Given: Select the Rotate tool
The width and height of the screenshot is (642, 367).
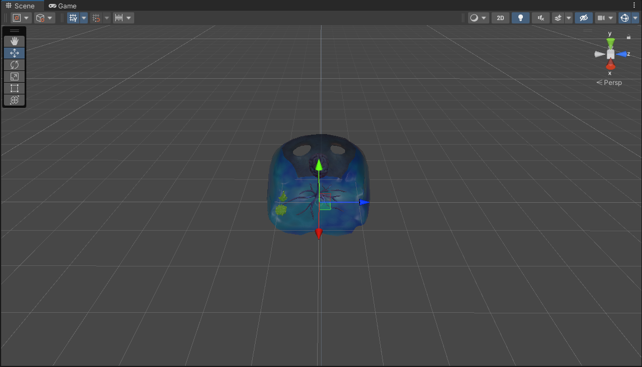Looking at the screenshot, I should click(x=15, y=65).
